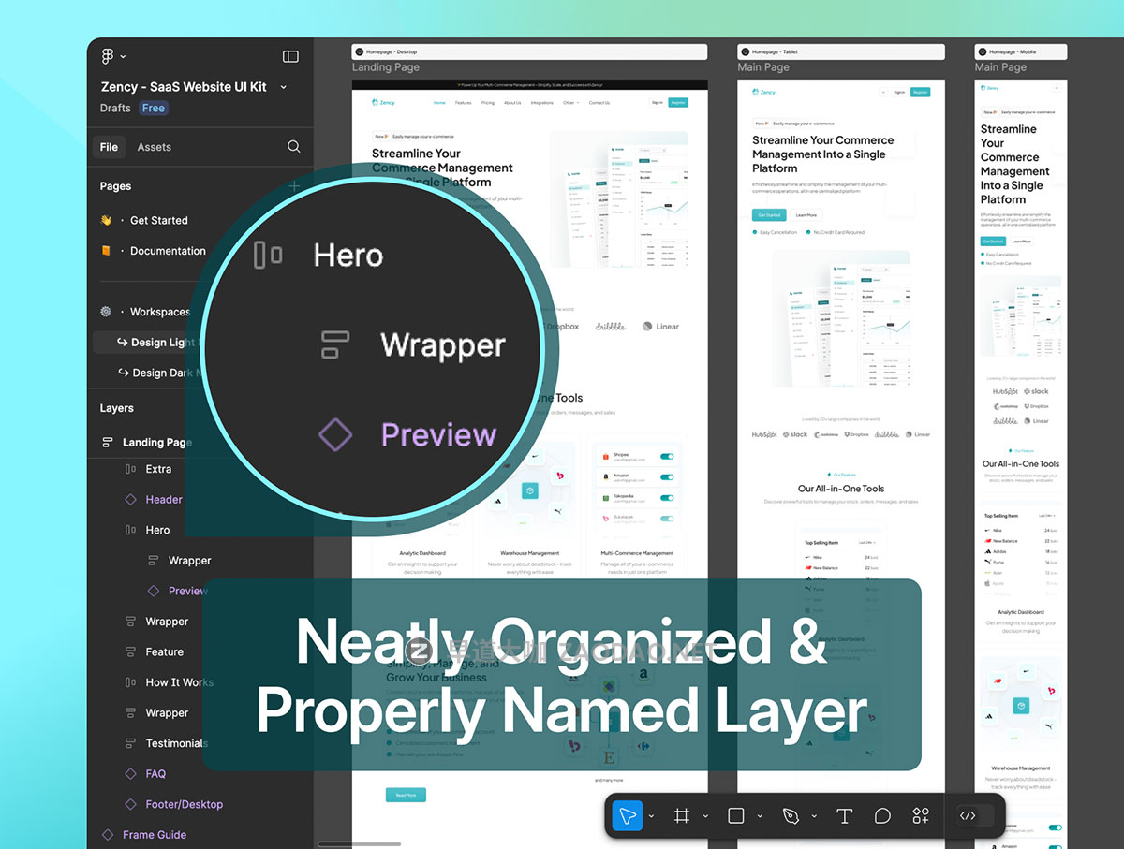Select the Feature layer
Viewport: 1124px width, 849px height.
point(164,652)
